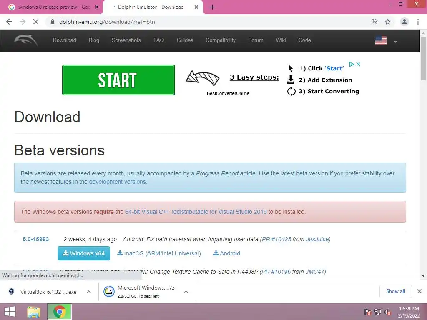Close the downloads shelf
Image resolution: width=427 pixels, height=320 pixels.
[x=419, y=291]
